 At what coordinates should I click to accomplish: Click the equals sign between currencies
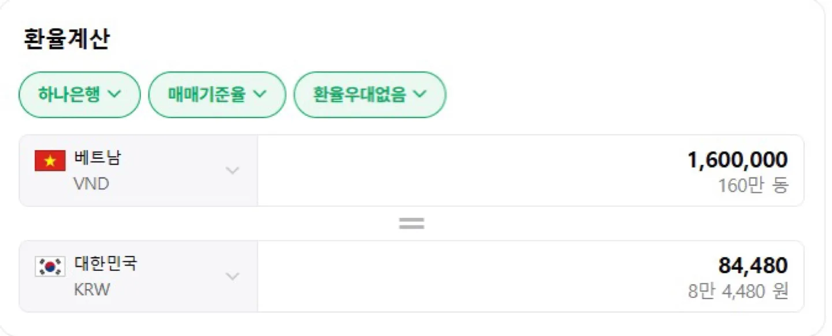coord(411,224)
